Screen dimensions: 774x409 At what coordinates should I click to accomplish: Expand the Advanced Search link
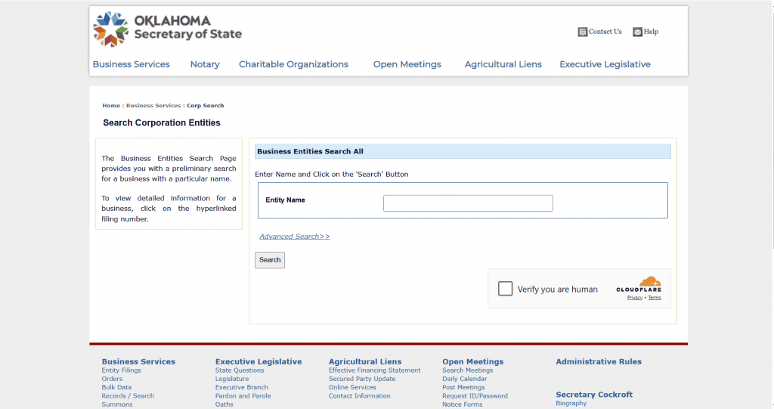point(294,237)
